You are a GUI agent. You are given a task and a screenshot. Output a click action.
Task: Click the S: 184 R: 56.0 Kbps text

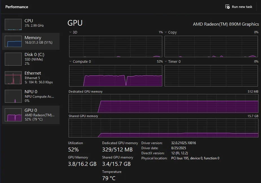(x=39, y=82)
